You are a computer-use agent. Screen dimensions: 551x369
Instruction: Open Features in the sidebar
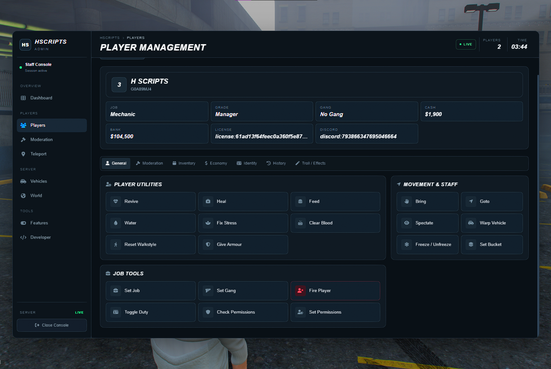(x=52, y=223)
